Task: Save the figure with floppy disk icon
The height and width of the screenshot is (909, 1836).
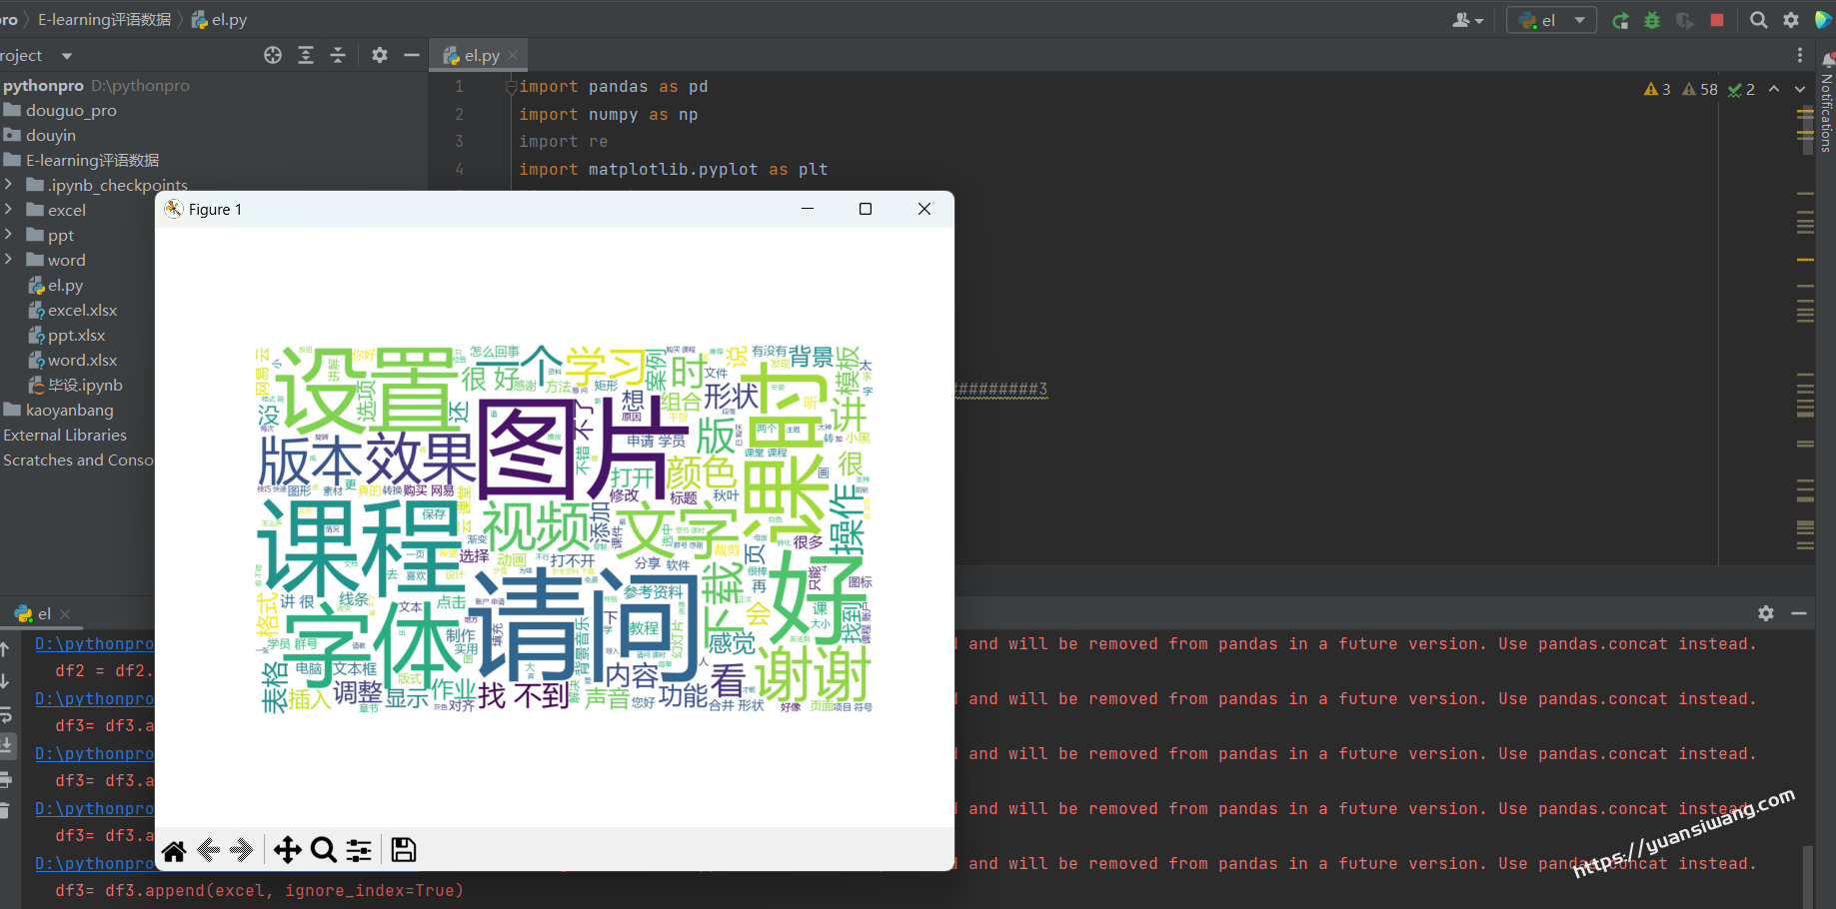Action: [404, 850]
